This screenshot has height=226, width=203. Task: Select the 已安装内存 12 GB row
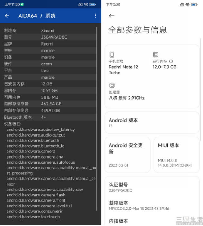click(50, 84)
